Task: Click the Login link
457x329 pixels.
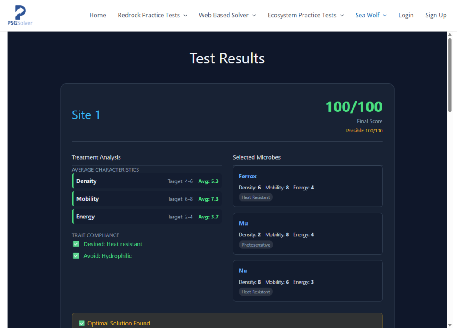Action: (x=406, y=15)
